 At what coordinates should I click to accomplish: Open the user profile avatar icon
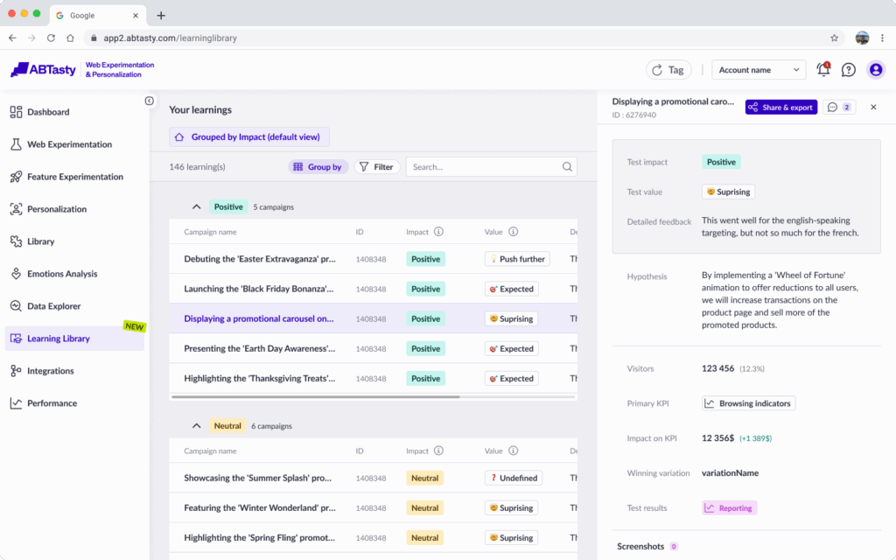point(875,70)
